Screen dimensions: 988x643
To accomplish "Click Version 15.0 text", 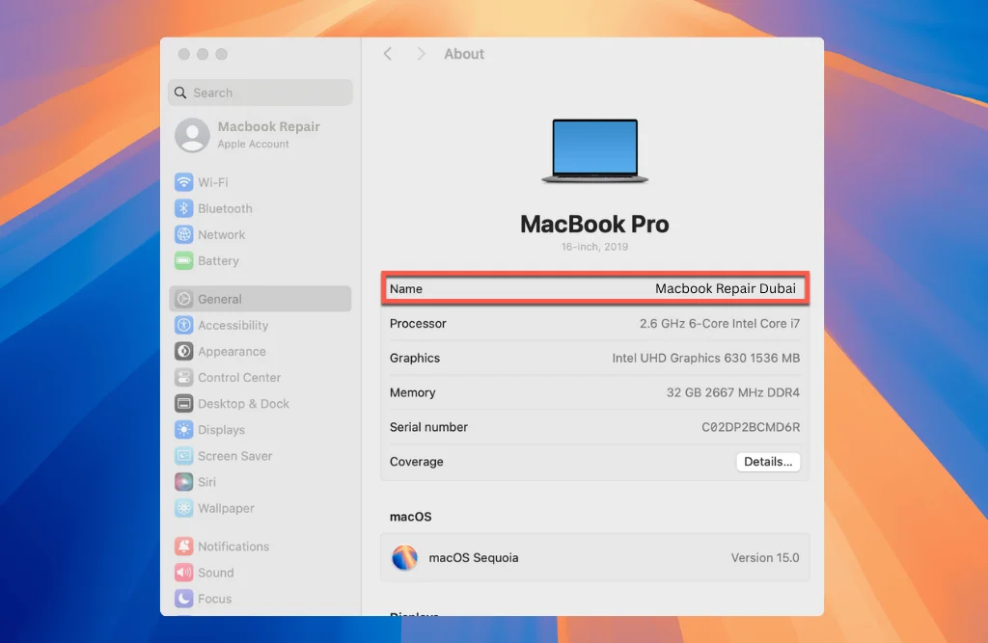I will pos(765,557).
